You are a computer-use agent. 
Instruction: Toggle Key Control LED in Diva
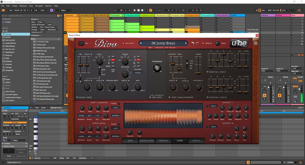(124, 43)
